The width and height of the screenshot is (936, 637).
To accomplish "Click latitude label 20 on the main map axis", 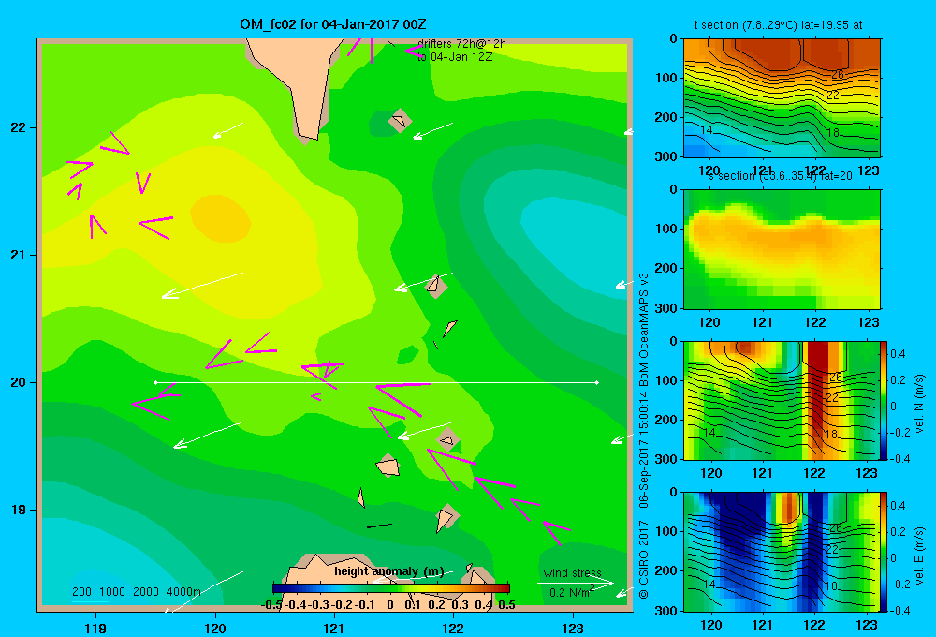I will point(18,382).
